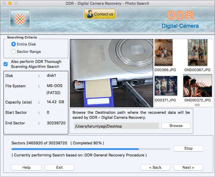Click the scan progress bar
The image size is (215, 177).
pyautogui.click(x=91, y=149)
